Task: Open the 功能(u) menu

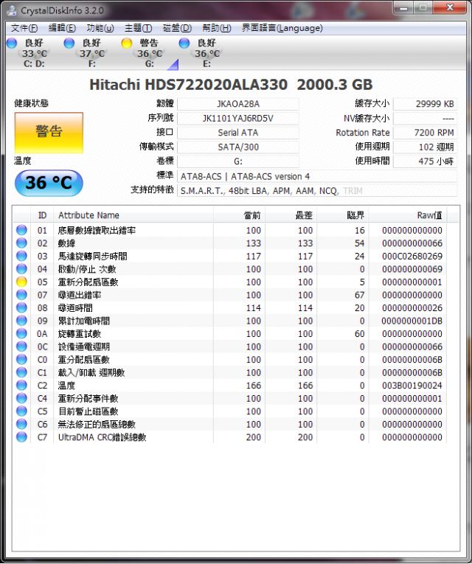Action: [x=100, y=28]
